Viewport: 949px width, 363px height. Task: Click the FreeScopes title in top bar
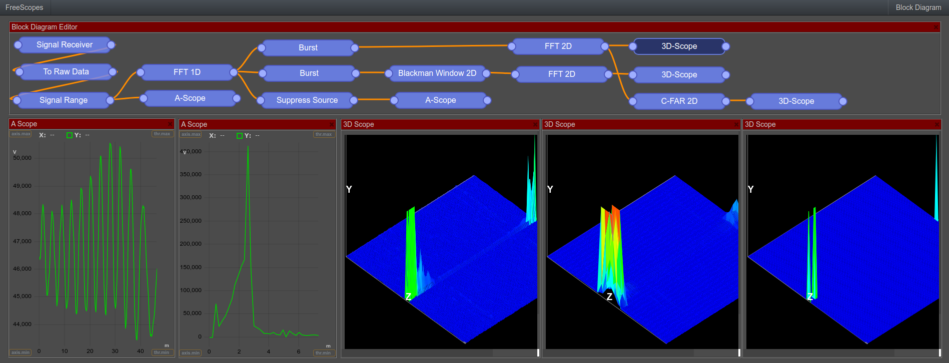pyautogui.click(x=25, y=7)
